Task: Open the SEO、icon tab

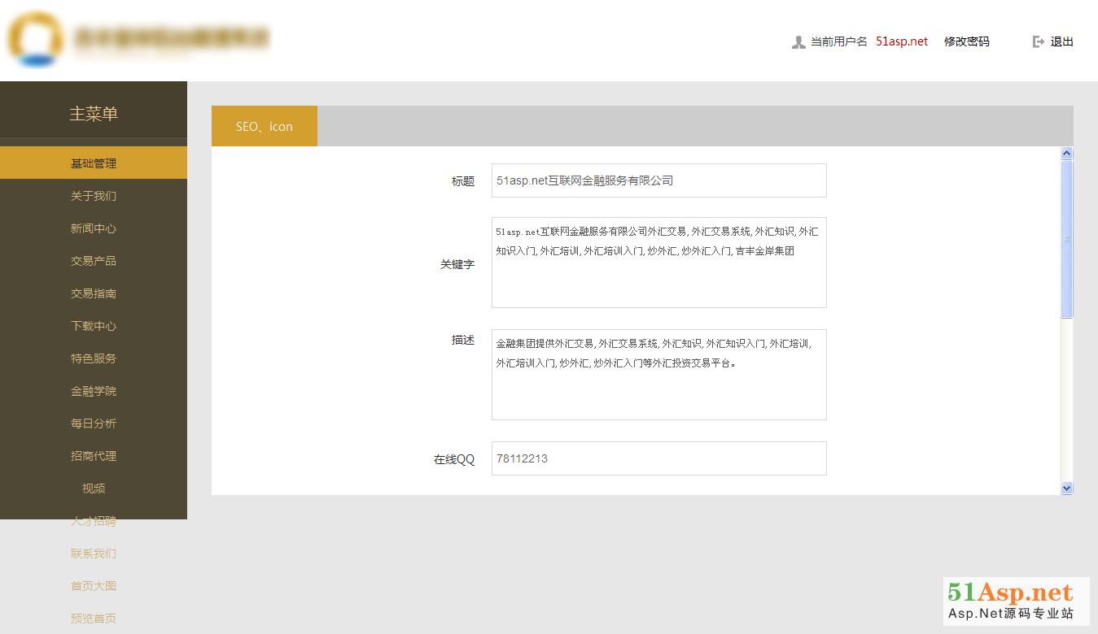Action: tap(265, 127)
